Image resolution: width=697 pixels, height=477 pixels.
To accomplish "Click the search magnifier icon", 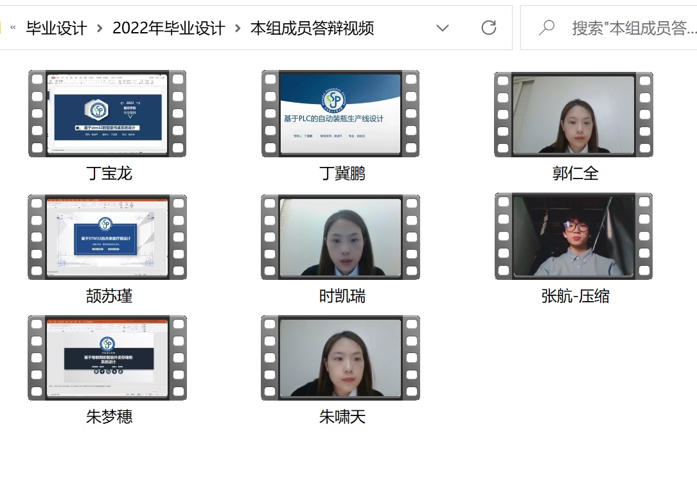I will pyautogui.click(x=547, y=28).
